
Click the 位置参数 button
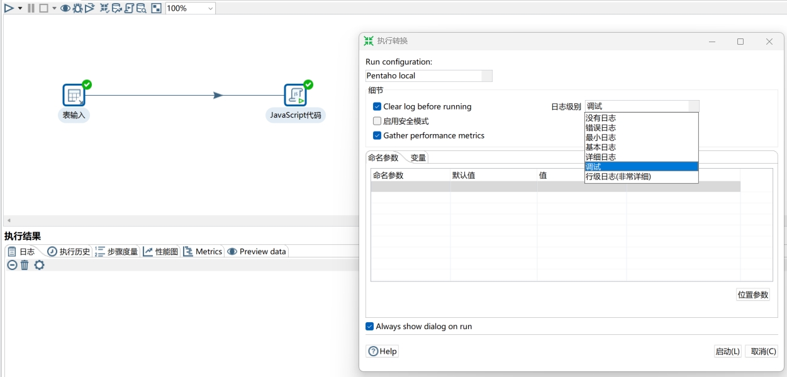752,295
